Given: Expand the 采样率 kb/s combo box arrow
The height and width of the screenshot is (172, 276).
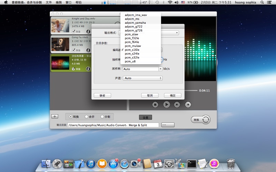Looking at the screenshot, I should click(x=160, y=69).
